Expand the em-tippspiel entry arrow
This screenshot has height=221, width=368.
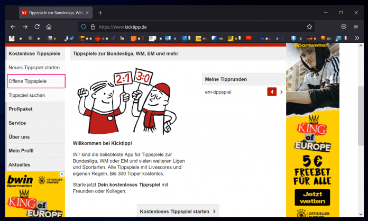pos(281,92)
